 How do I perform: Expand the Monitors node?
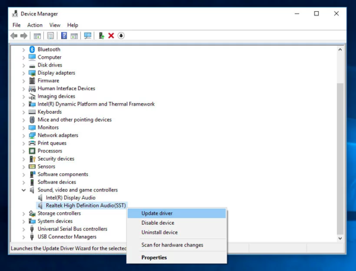24,127
